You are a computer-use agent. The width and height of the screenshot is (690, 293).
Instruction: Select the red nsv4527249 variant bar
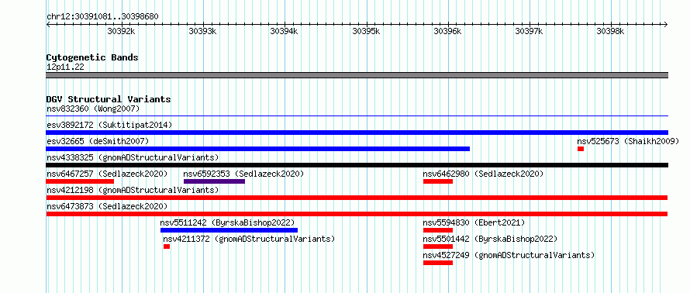click(x=438, y=263)
